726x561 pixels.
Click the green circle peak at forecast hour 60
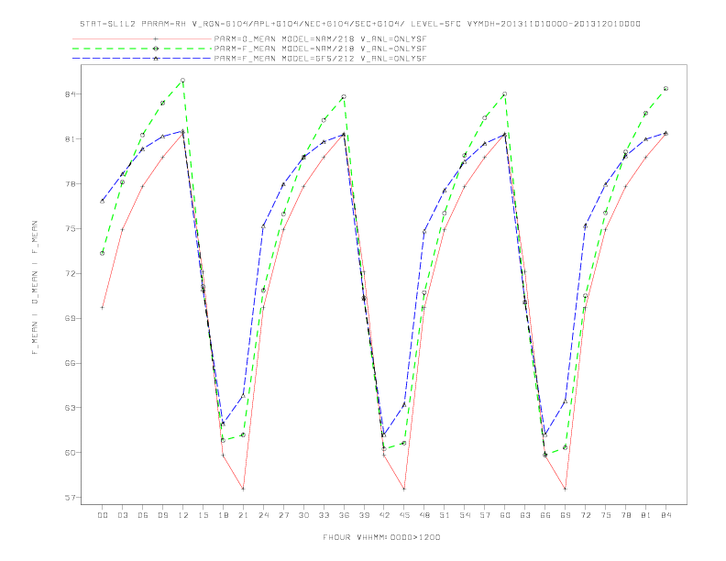point(505,94)
